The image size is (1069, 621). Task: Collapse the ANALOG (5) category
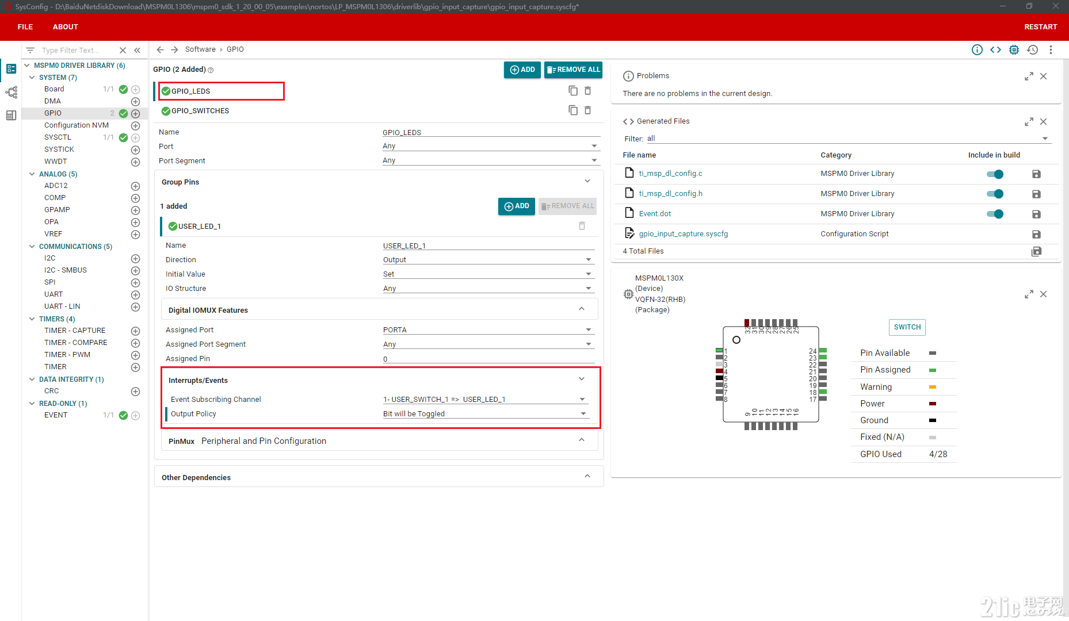[32, 174]
